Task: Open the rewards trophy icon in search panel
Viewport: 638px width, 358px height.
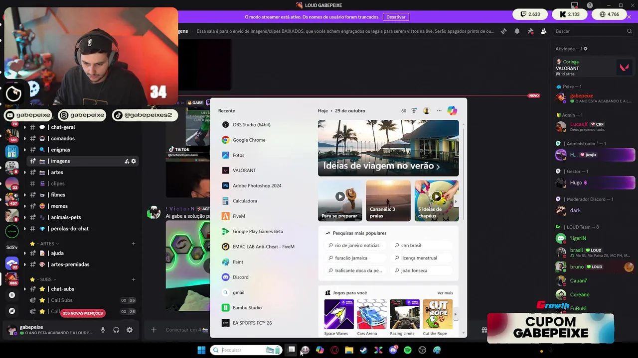Action: pos(414,110)
